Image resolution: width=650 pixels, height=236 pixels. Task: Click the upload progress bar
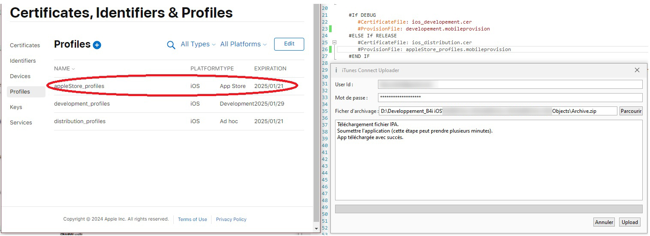(x=489, y=209)
